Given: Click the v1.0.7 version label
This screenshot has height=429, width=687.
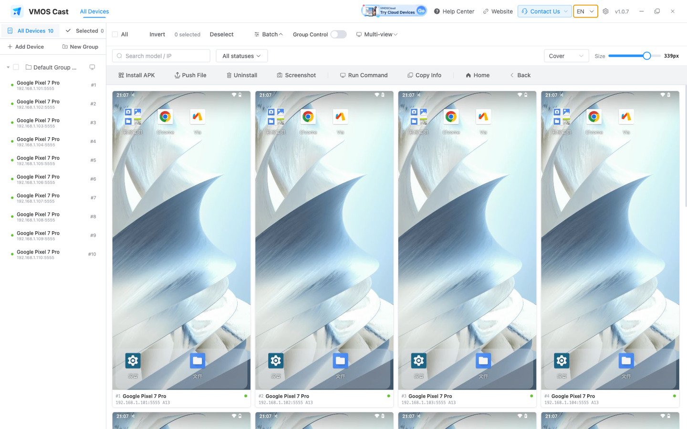Looking at the screenshot, I should (622, 11).
